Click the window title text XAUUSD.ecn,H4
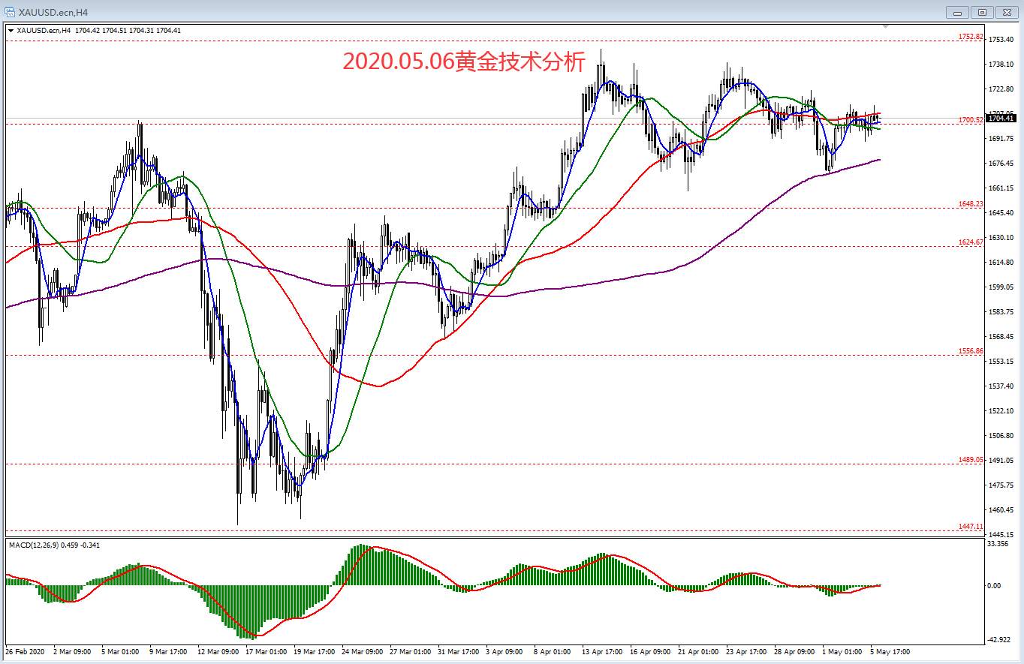1024x664 pixels. (53, 13)
